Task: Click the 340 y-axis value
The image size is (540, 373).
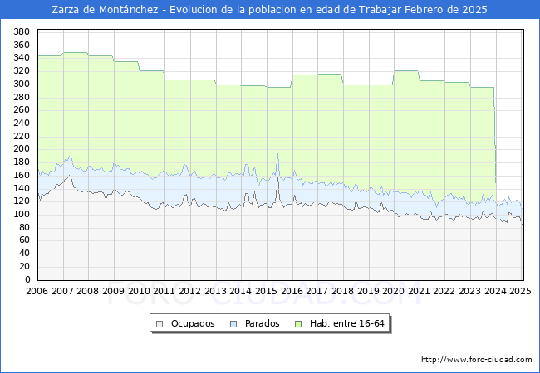Action: [x=22, y=58]
